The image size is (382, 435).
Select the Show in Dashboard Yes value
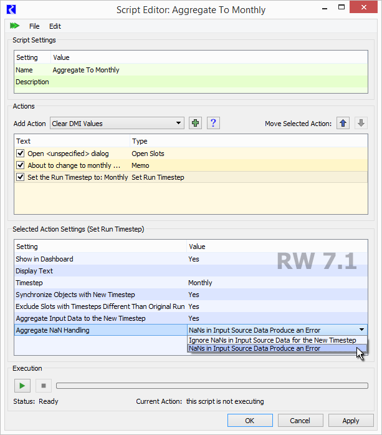194,259
